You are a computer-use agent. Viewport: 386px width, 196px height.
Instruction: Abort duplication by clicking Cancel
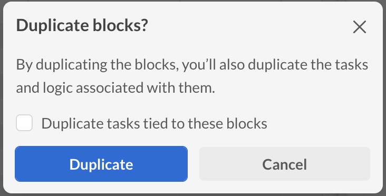coord(285,164)
